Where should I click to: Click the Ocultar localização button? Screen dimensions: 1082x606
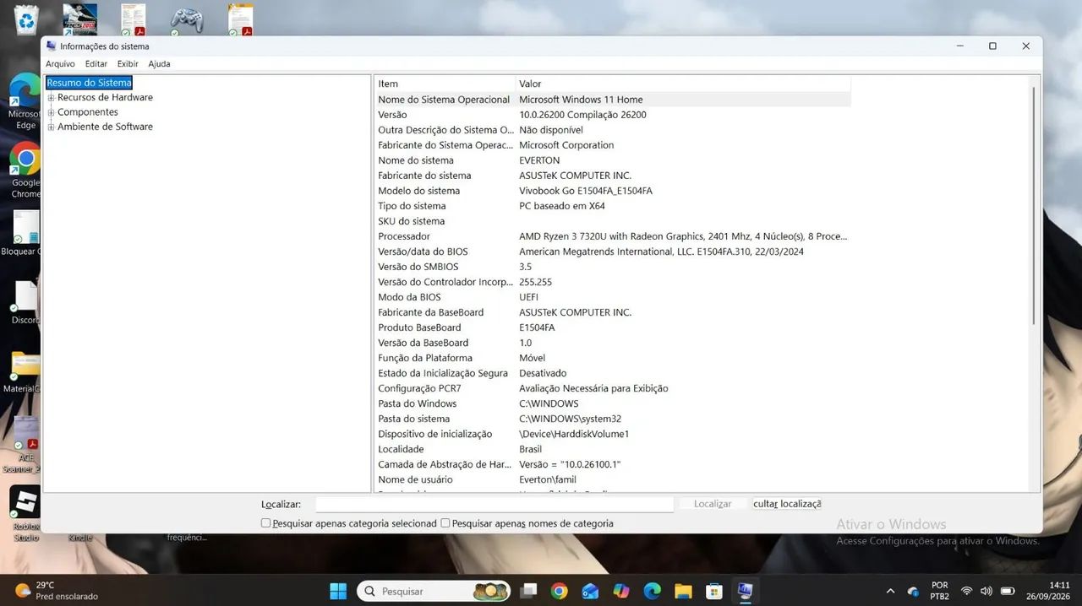[x=787, y=504]
